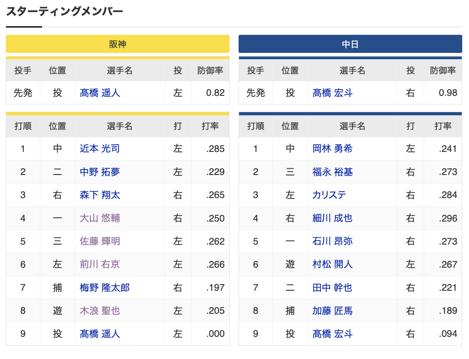Select Chunichi leadoff hitter 岡林勇希
The width and height of the screenshot is (469, 359).
(x=333, y=149)
